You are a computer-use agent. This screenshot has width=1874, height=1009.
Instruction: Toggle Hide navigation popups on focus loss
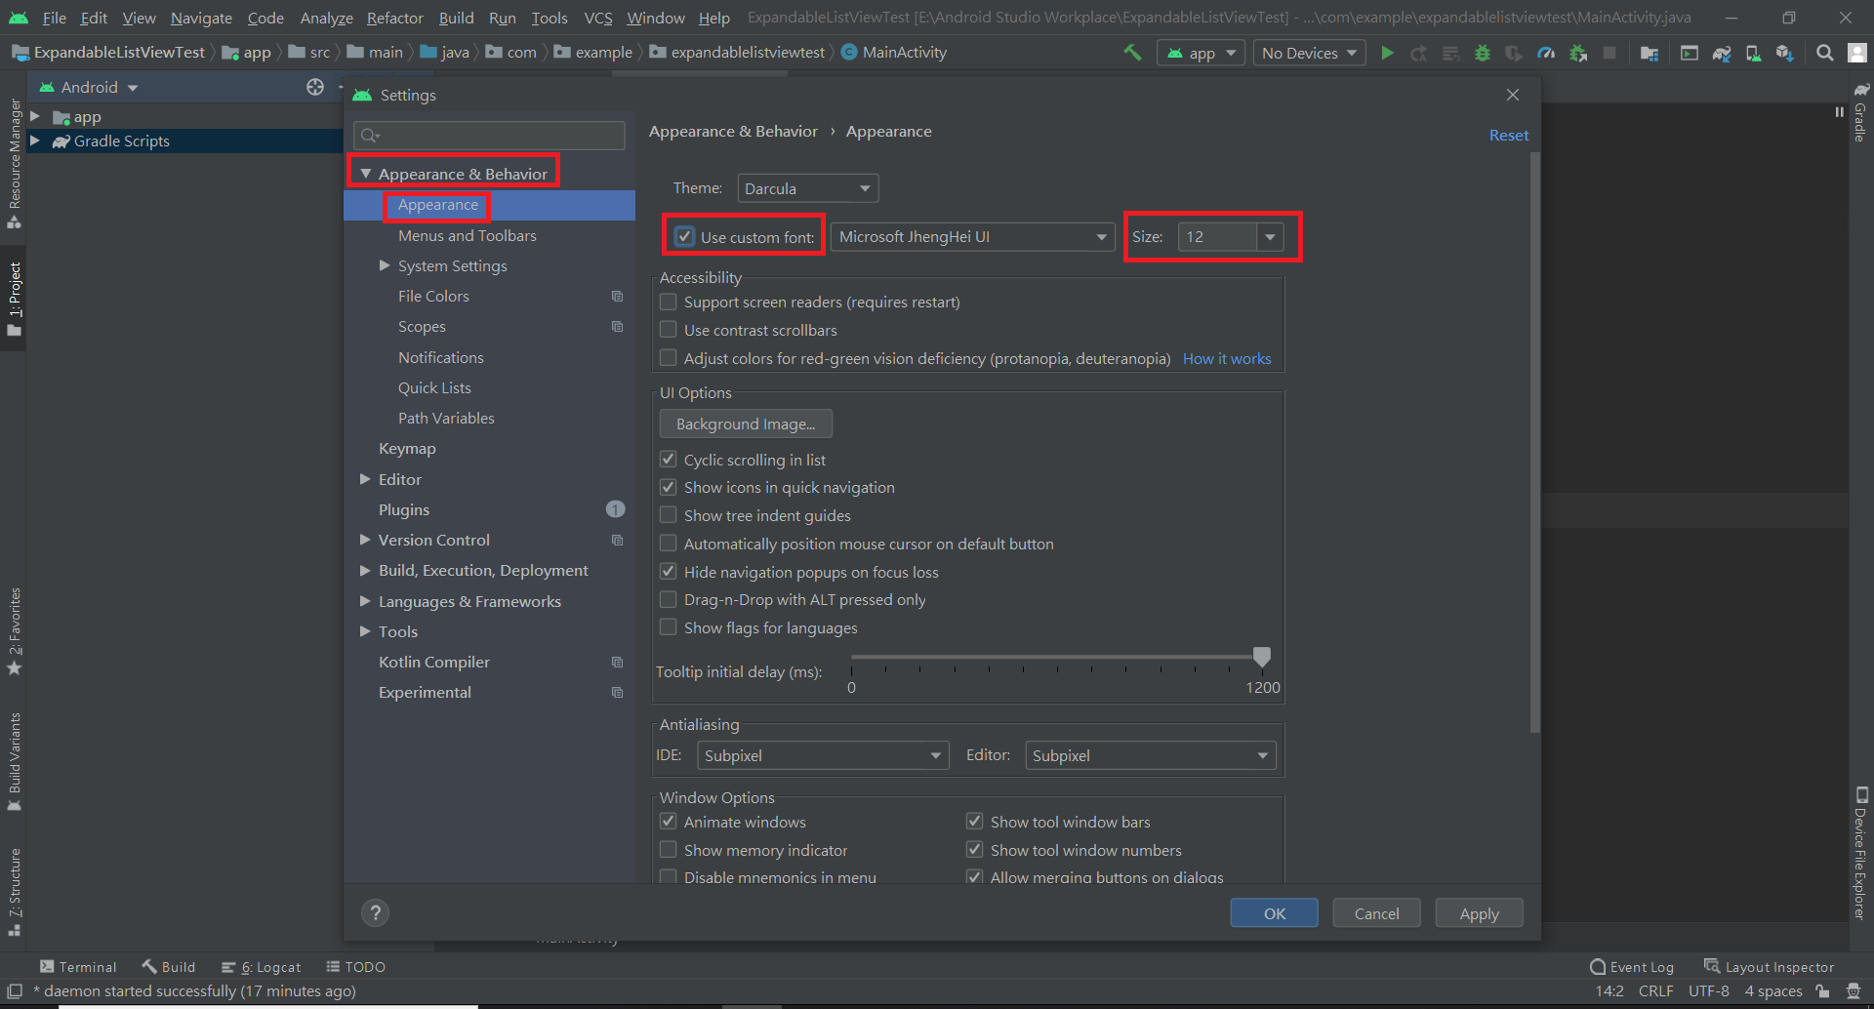[x=669, y=571]
